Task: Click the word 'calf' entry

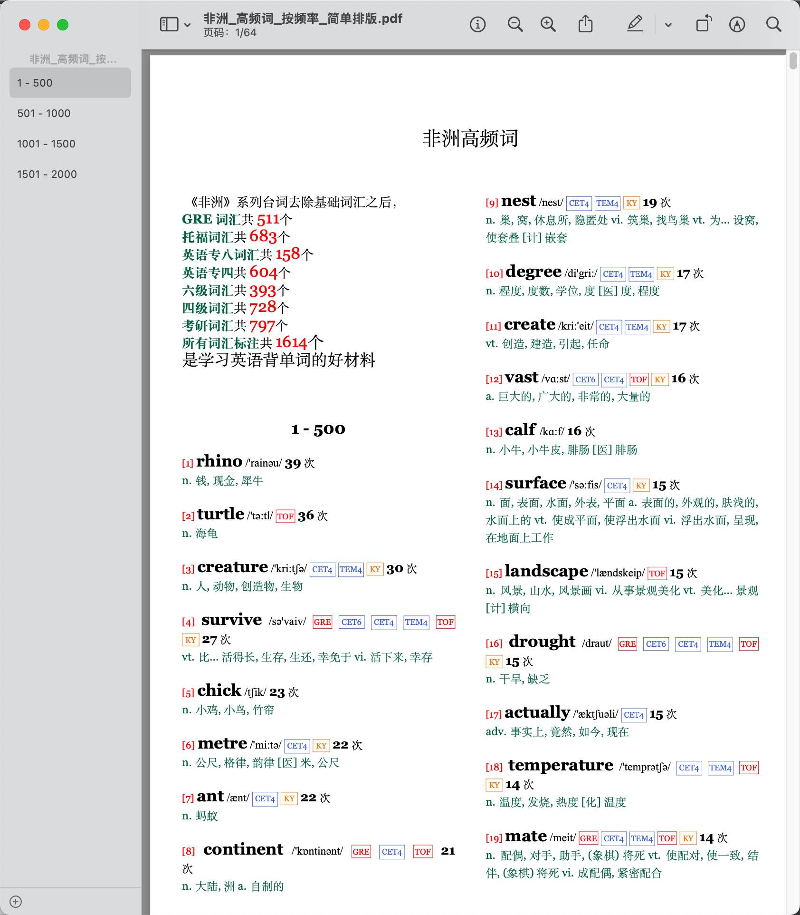Action: tap(521, 429)
